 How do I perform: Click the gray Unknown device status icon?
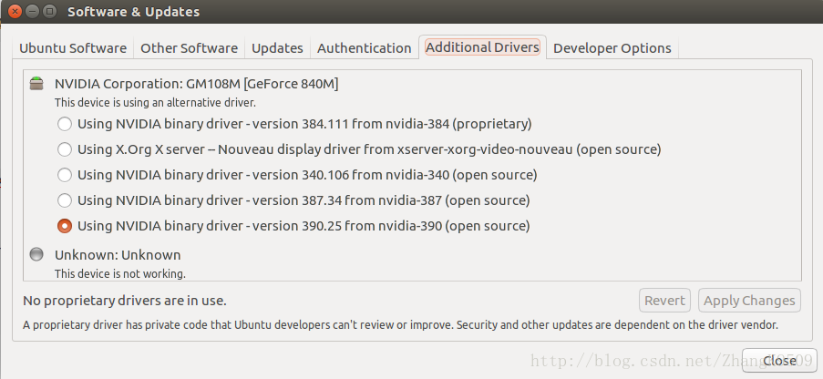point(36,254)
